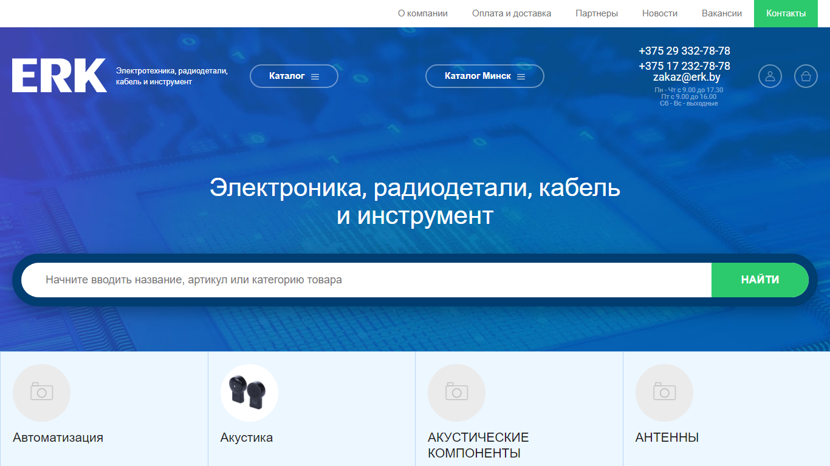Click the Акустика product thumbnail

pos(249,393)
